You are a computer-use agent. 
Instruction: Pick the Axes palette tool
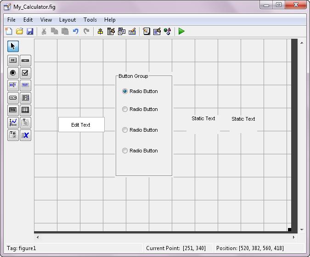point(13,123)
